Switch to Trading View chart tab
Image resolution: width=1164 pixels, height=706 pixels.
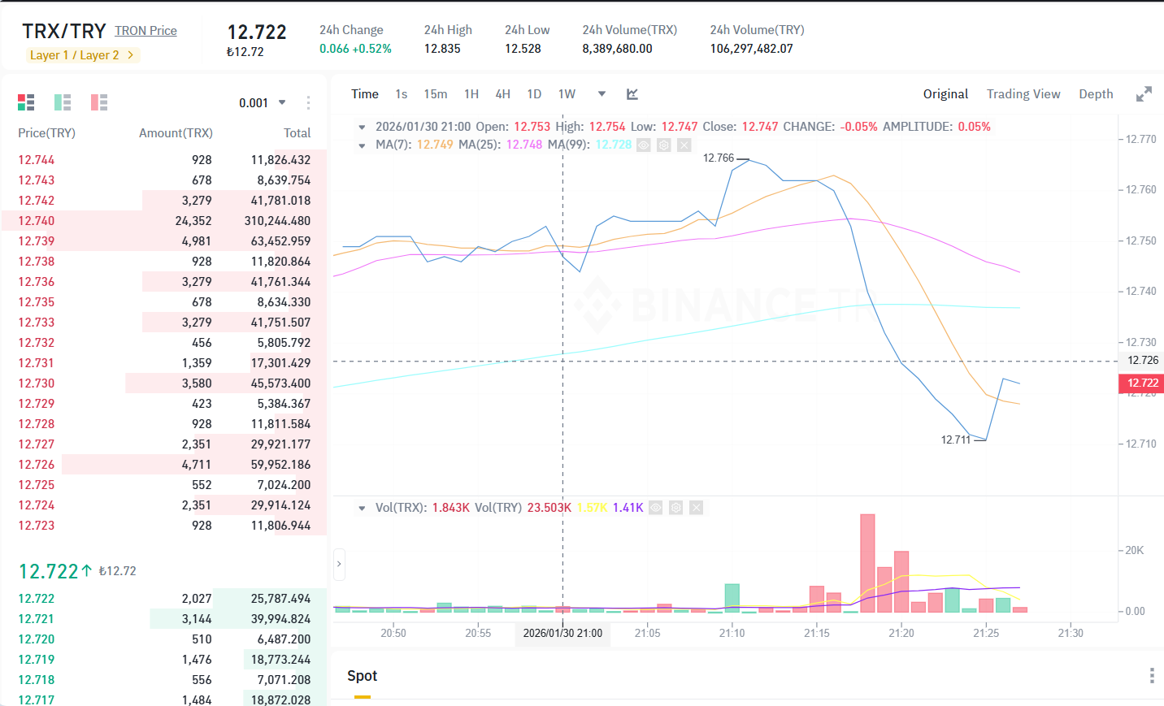tap(1023, 94)
